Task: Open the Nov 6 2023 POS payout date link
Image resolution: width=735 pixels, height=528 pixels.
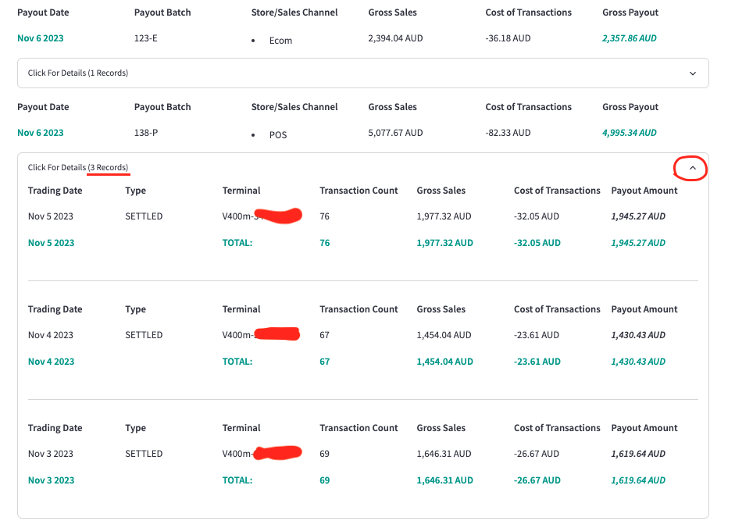Action: (40, 132)
